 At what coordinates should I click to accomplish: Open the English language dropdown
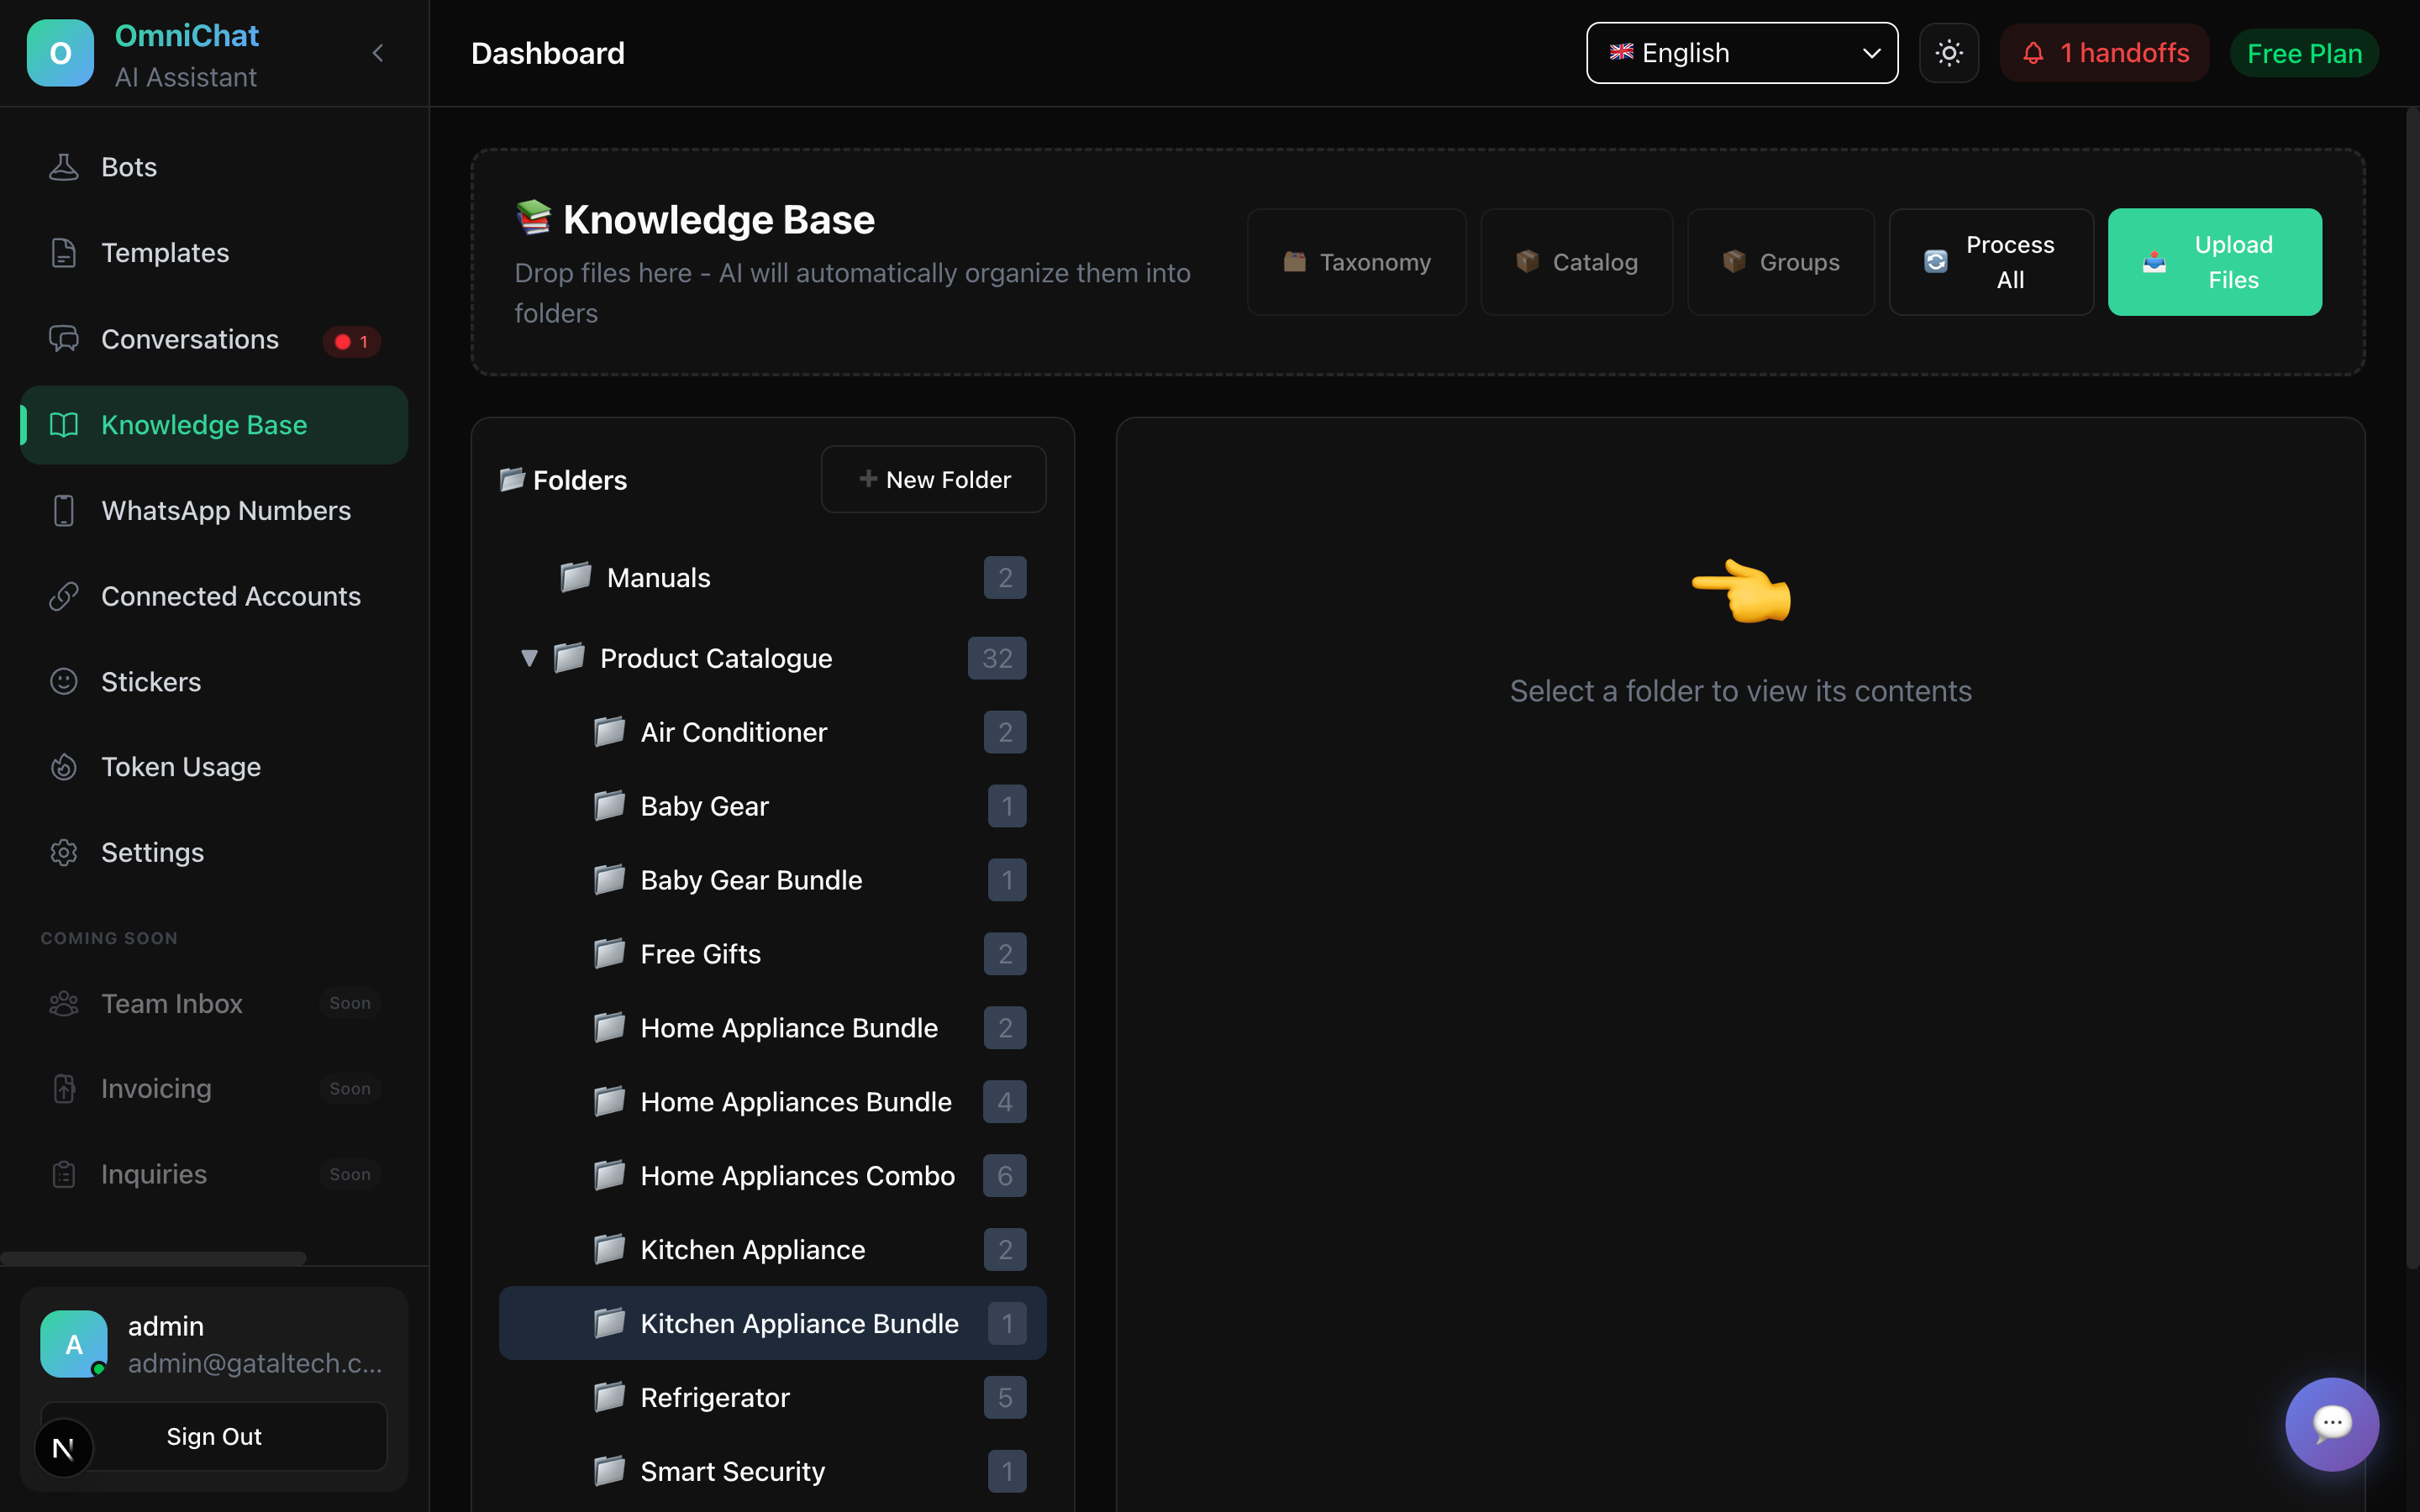1741,53
